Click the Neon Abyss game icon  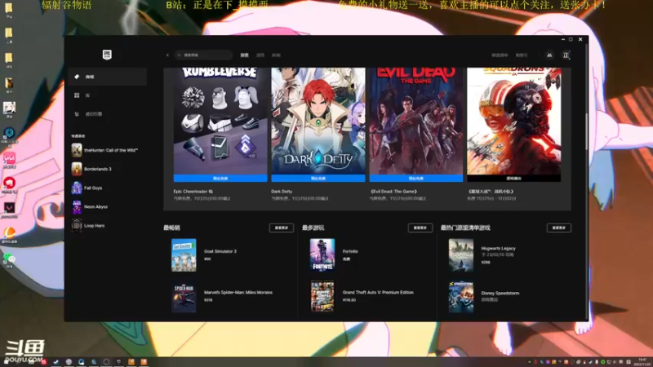click(77, 207)
